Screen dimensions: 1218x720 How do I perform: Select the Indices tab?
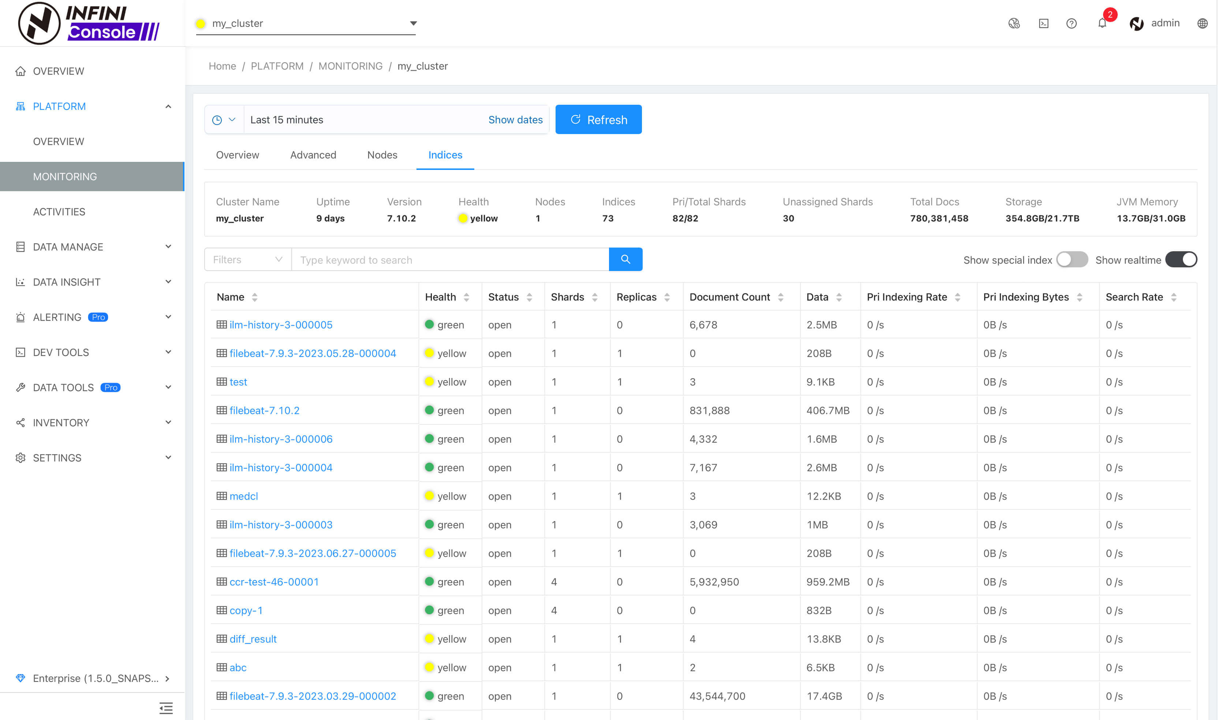click(x=445, y=155)
